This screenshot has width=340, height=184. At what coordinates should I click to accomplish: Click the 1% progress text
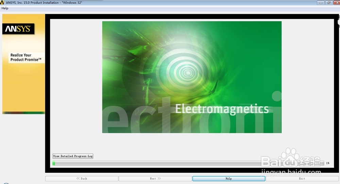point(328,163)
